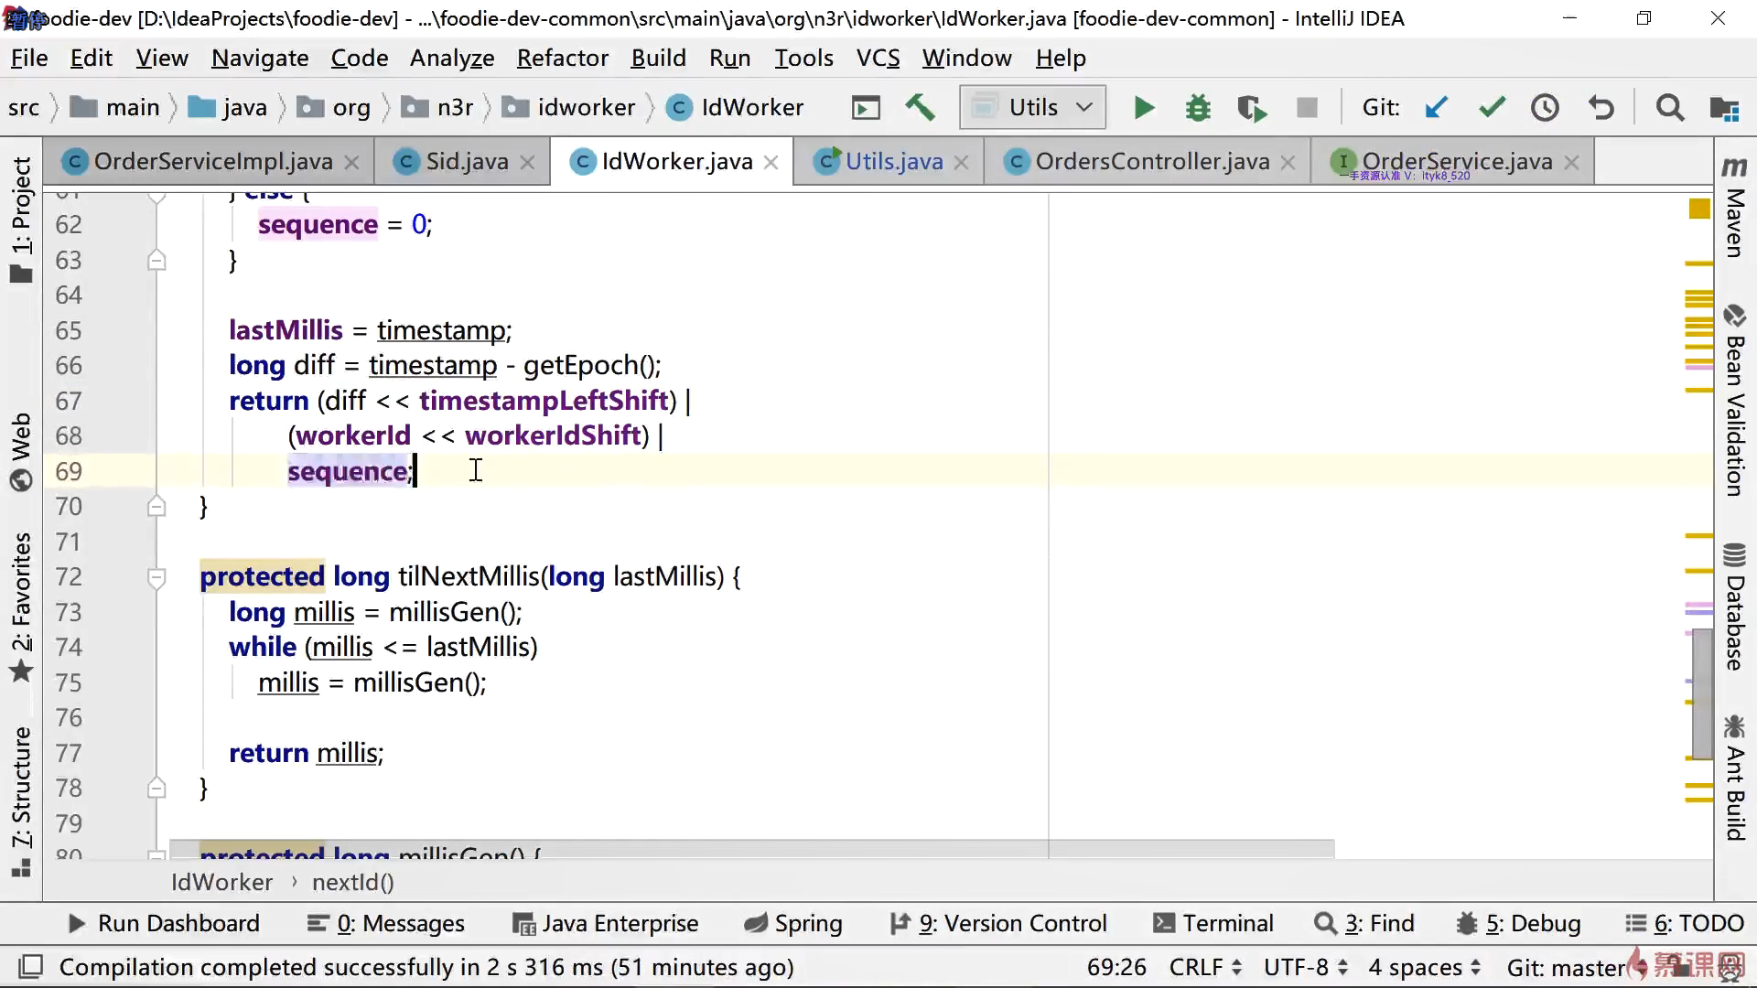This screenshot has height=988, width=1757.
Task: Run the Utils configuration with green play button
Action: (1143, 108)
